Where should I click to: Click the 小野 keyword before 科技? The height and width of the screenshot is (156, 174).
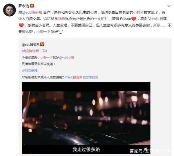(x=137, y=12)
